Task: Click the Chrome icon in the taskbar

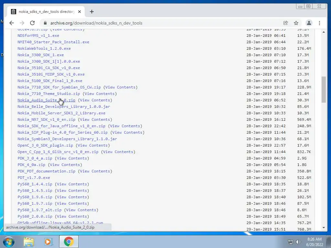Action: [x=69, y=242]
